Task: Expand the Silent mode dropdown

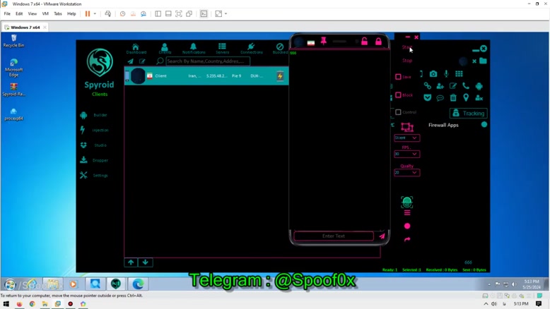Action: [406, 138]
